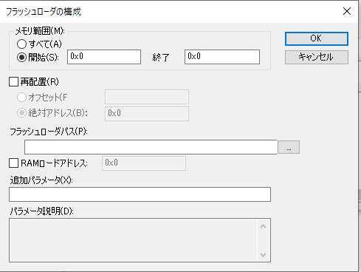
Task: Click the scroll down arrow in パラメータ説明
Action: (x=263, y=254)
